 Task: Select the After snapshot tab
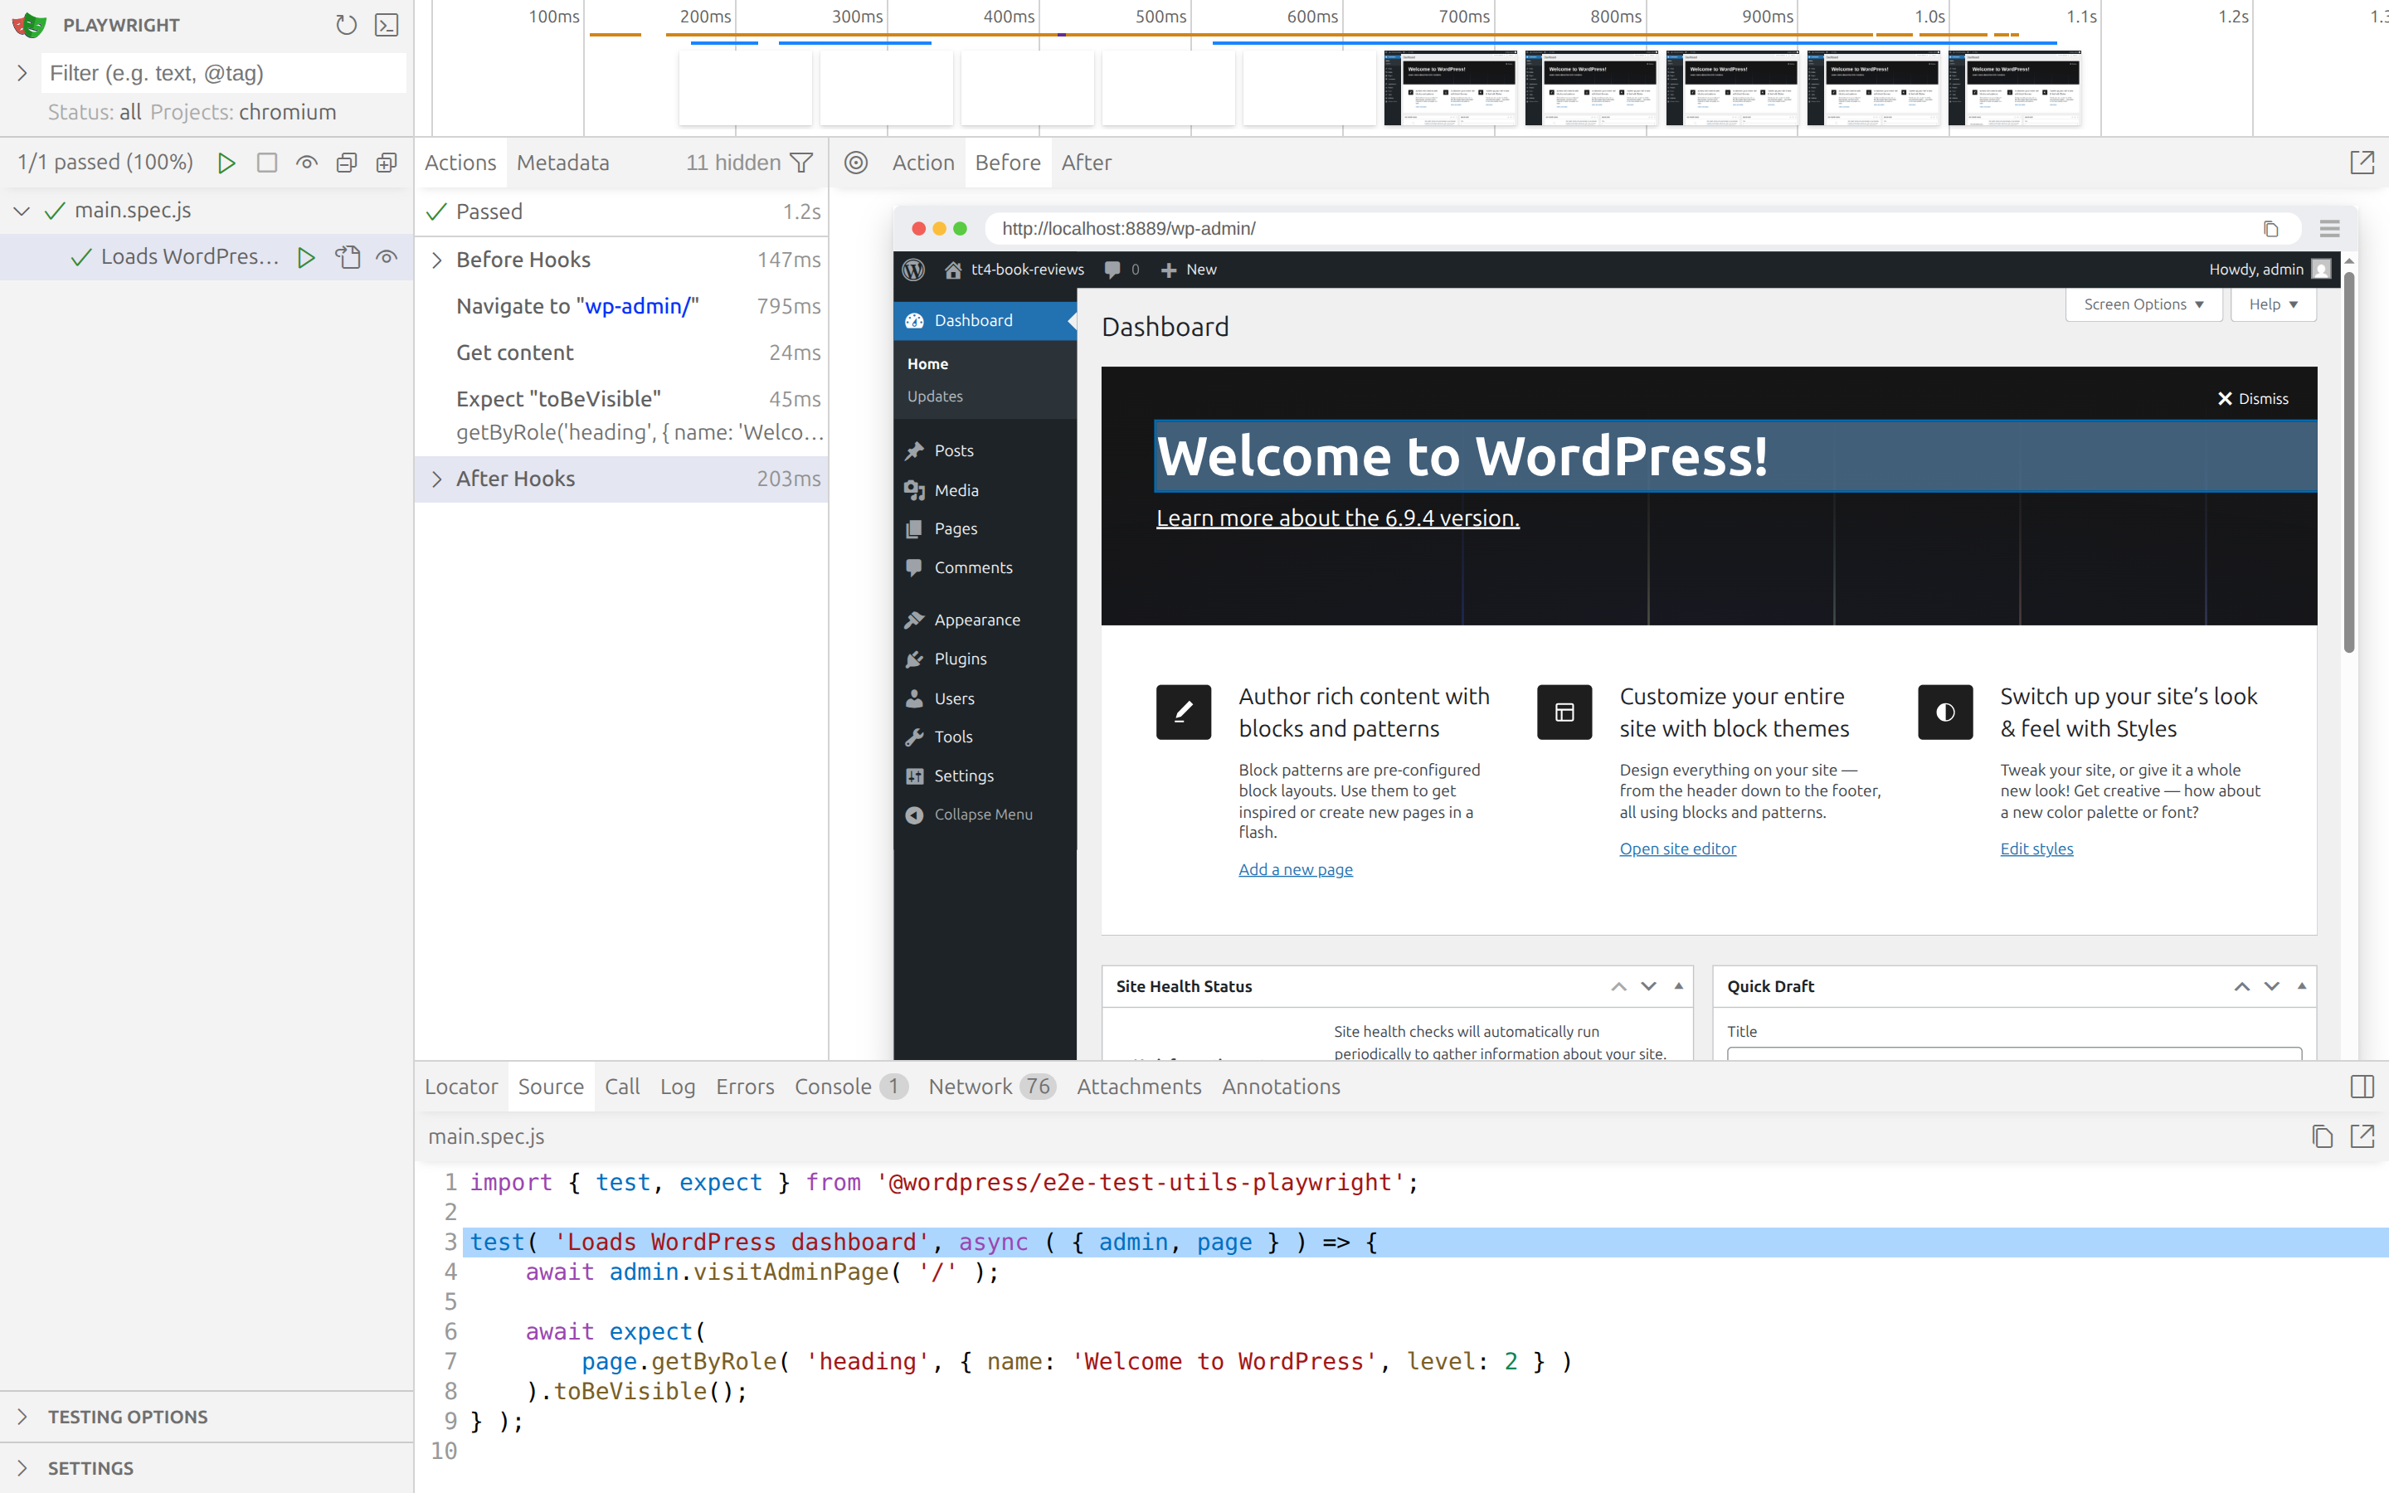point(1086,163)
